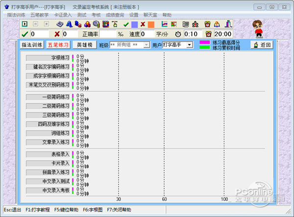Switch to the 指法训练 tab button
This screenshot has width=294, height=217.
click(x=32, y=45)
